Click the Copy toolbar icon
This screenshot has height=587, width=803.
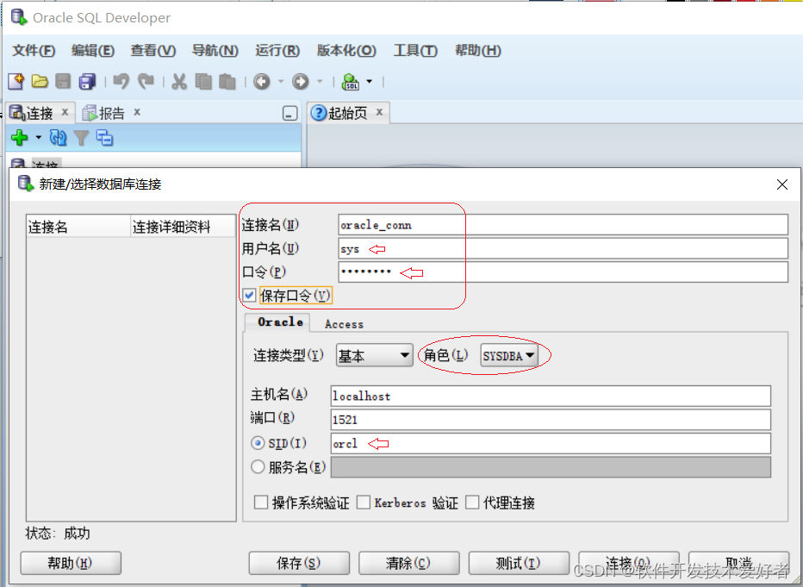point(203,81)
